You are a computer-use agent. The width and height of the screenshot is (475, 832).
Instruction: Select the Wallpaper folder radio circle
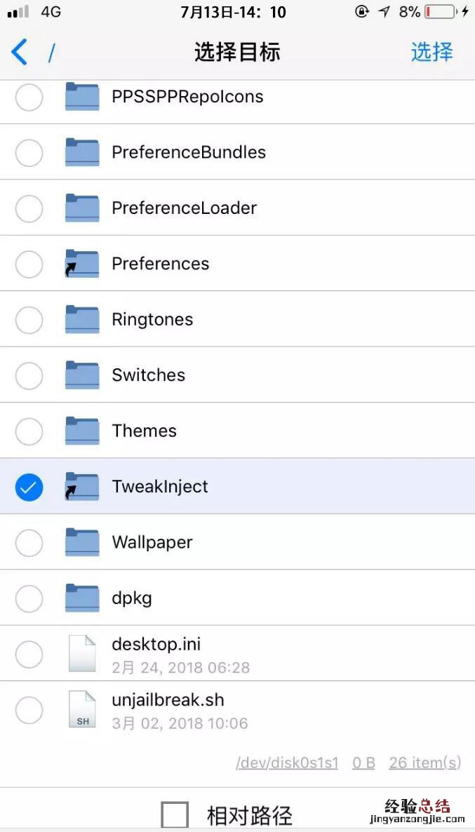coord(29,542)
